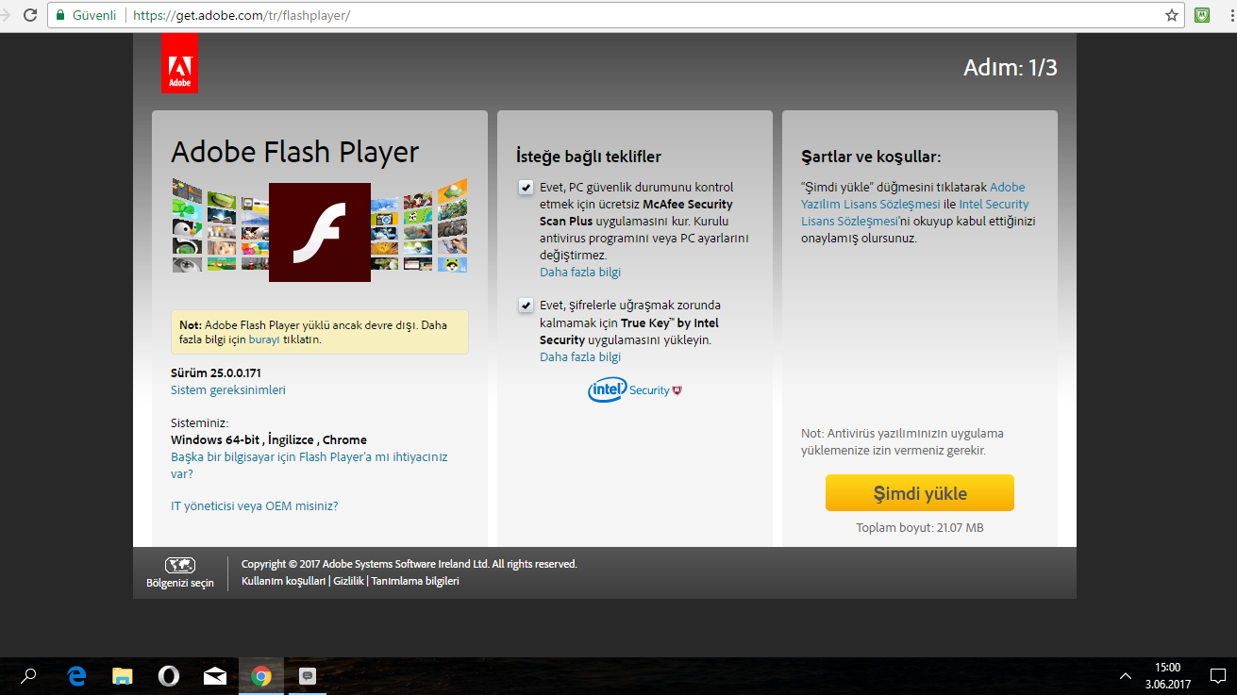Open File Explorer from the taskbar
The width and height of the screenshot is (1237, 695).
click(123, 675)
